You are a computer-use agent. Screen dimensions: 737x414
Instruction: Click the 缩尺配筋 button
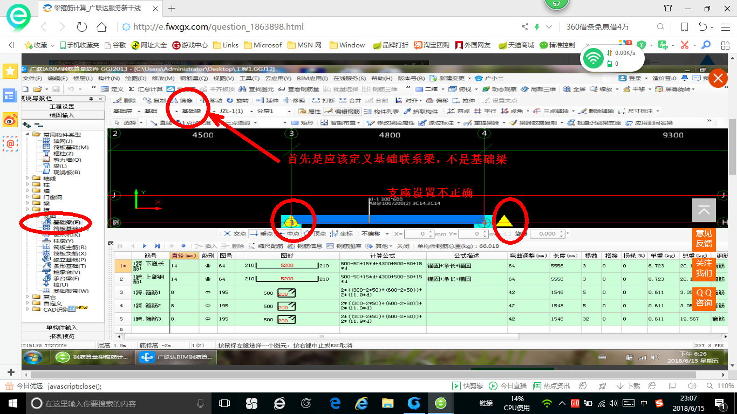(x=267, y=246)
